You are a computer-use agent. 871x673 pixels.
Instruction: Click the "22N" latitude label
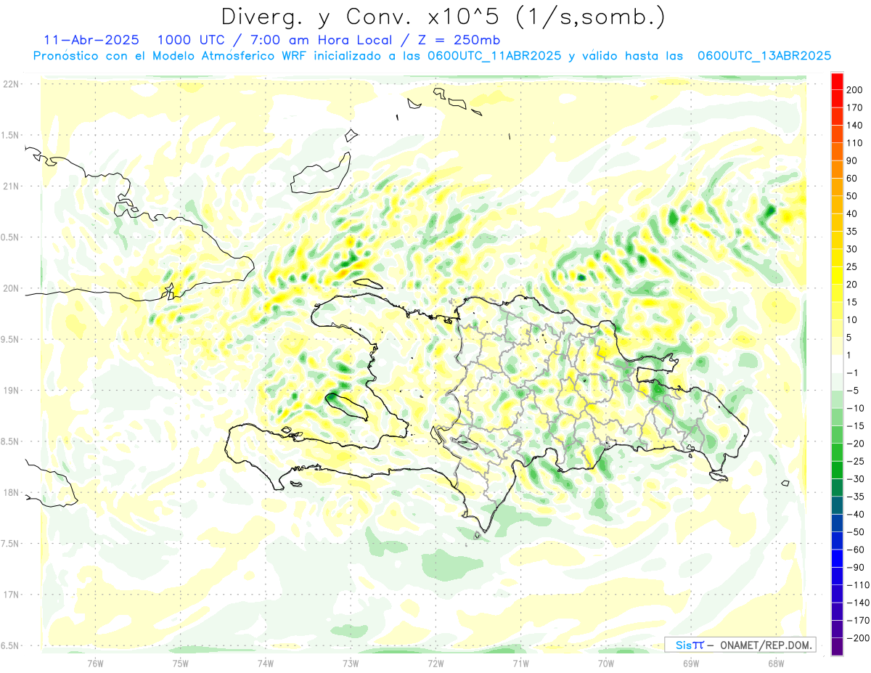(10, 84)
